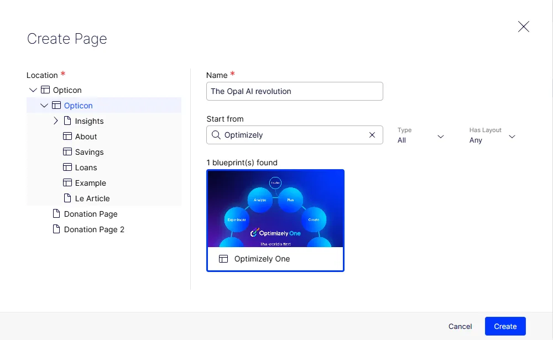553x340 pixels.
Task: Open the Has Layout filter dropdown
Action: click(x=492, y=136)
